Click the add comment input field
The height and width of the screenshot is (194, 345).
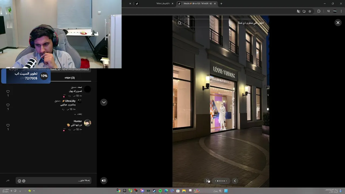tap(54, 181)
